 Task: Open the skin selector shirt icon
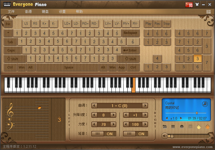coord(197,5)
